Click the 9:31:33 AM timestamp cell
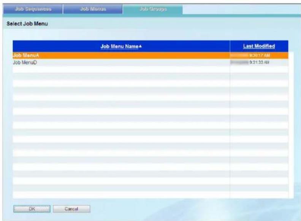 259,62
